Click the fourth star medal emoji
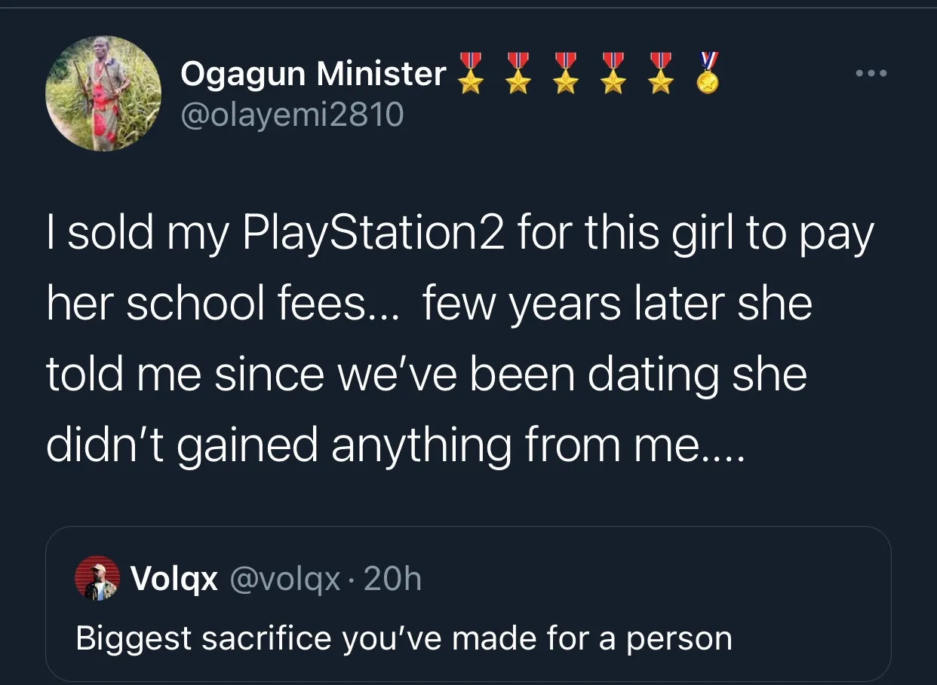The height and width of the screenshot is (685, 937). click(613, 73)
